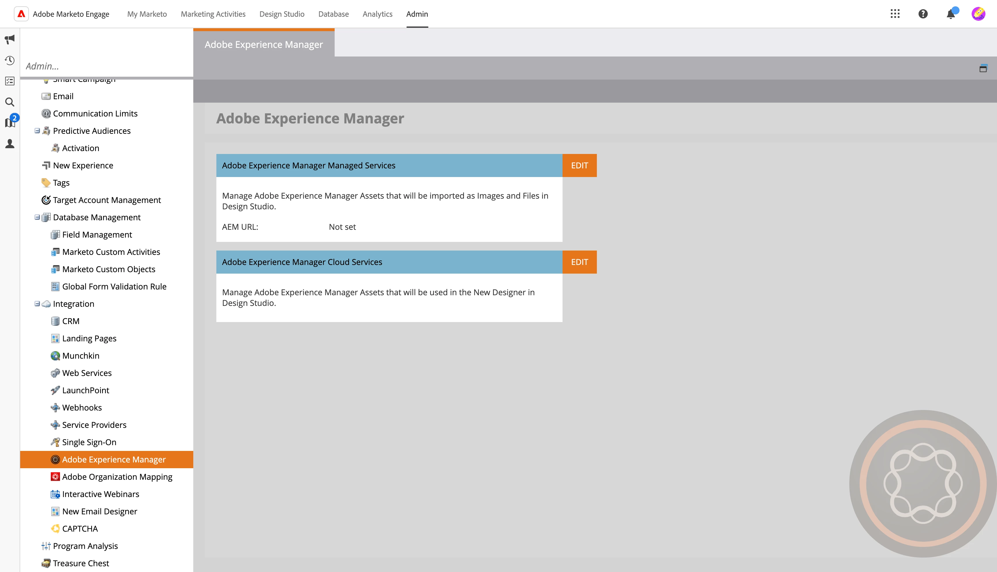Click the checklist icon in left rail
The image size is (997, 572).
10,81
